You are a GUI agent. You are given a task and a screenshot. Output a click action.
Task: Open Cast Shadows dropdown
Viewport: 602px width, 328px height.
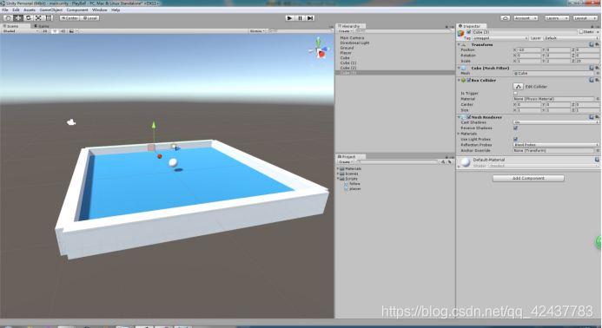point(556,122)
